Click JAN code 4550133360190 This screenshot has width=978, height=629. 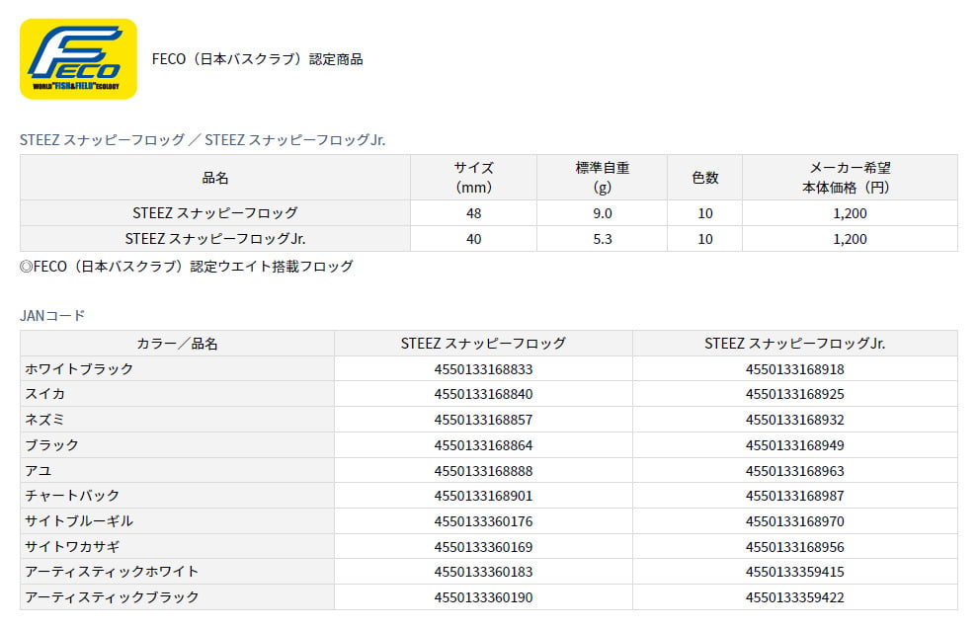[483, 597]
